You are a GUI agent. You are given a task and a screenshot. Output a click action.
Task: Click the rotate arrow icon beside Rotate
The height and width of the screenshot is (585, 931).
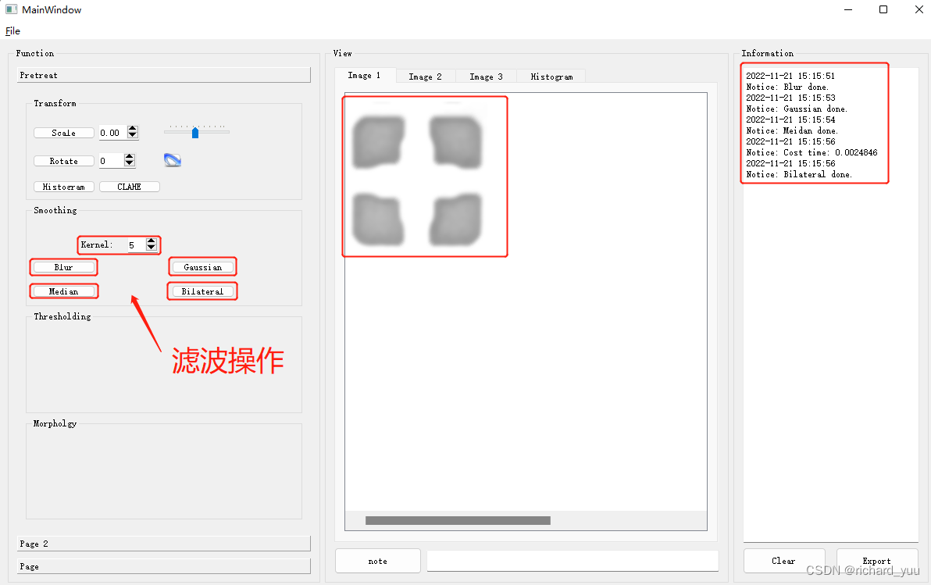pos(172,160)
